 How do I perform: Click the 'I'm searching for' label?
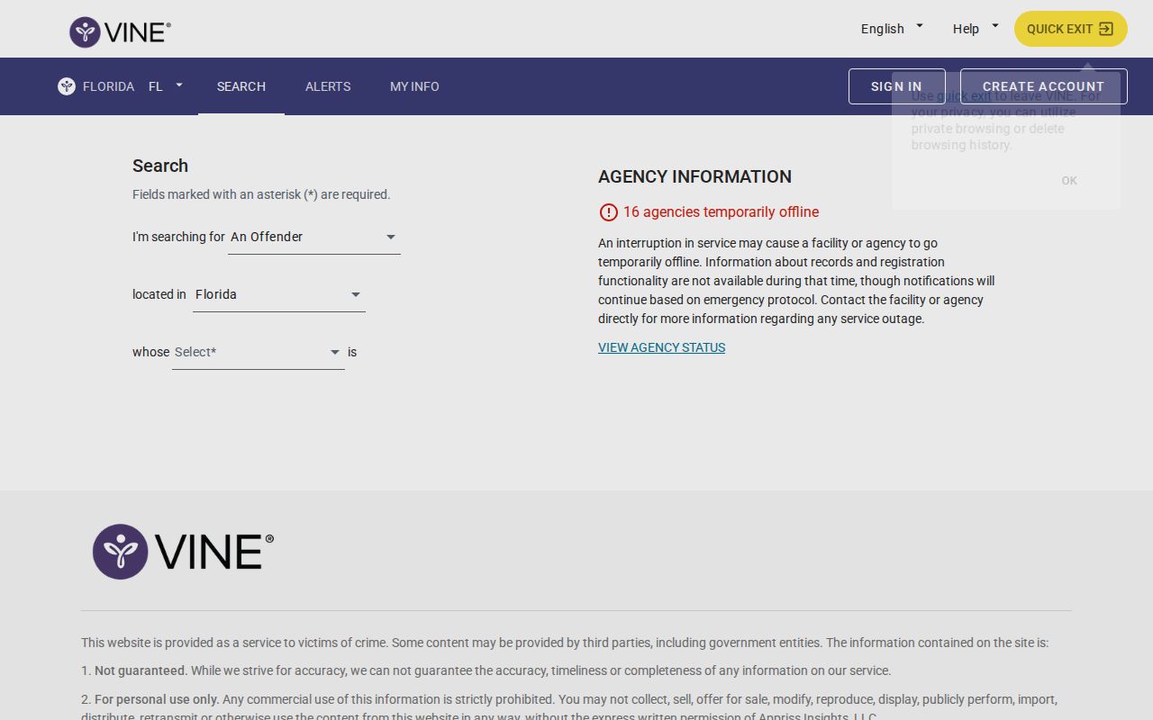pyautogui.click(x=178, y=237)
